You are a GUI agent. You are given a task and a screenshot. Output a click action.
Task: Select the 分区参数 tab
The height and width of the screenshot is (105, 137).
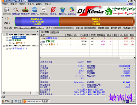tap(45, 32)
